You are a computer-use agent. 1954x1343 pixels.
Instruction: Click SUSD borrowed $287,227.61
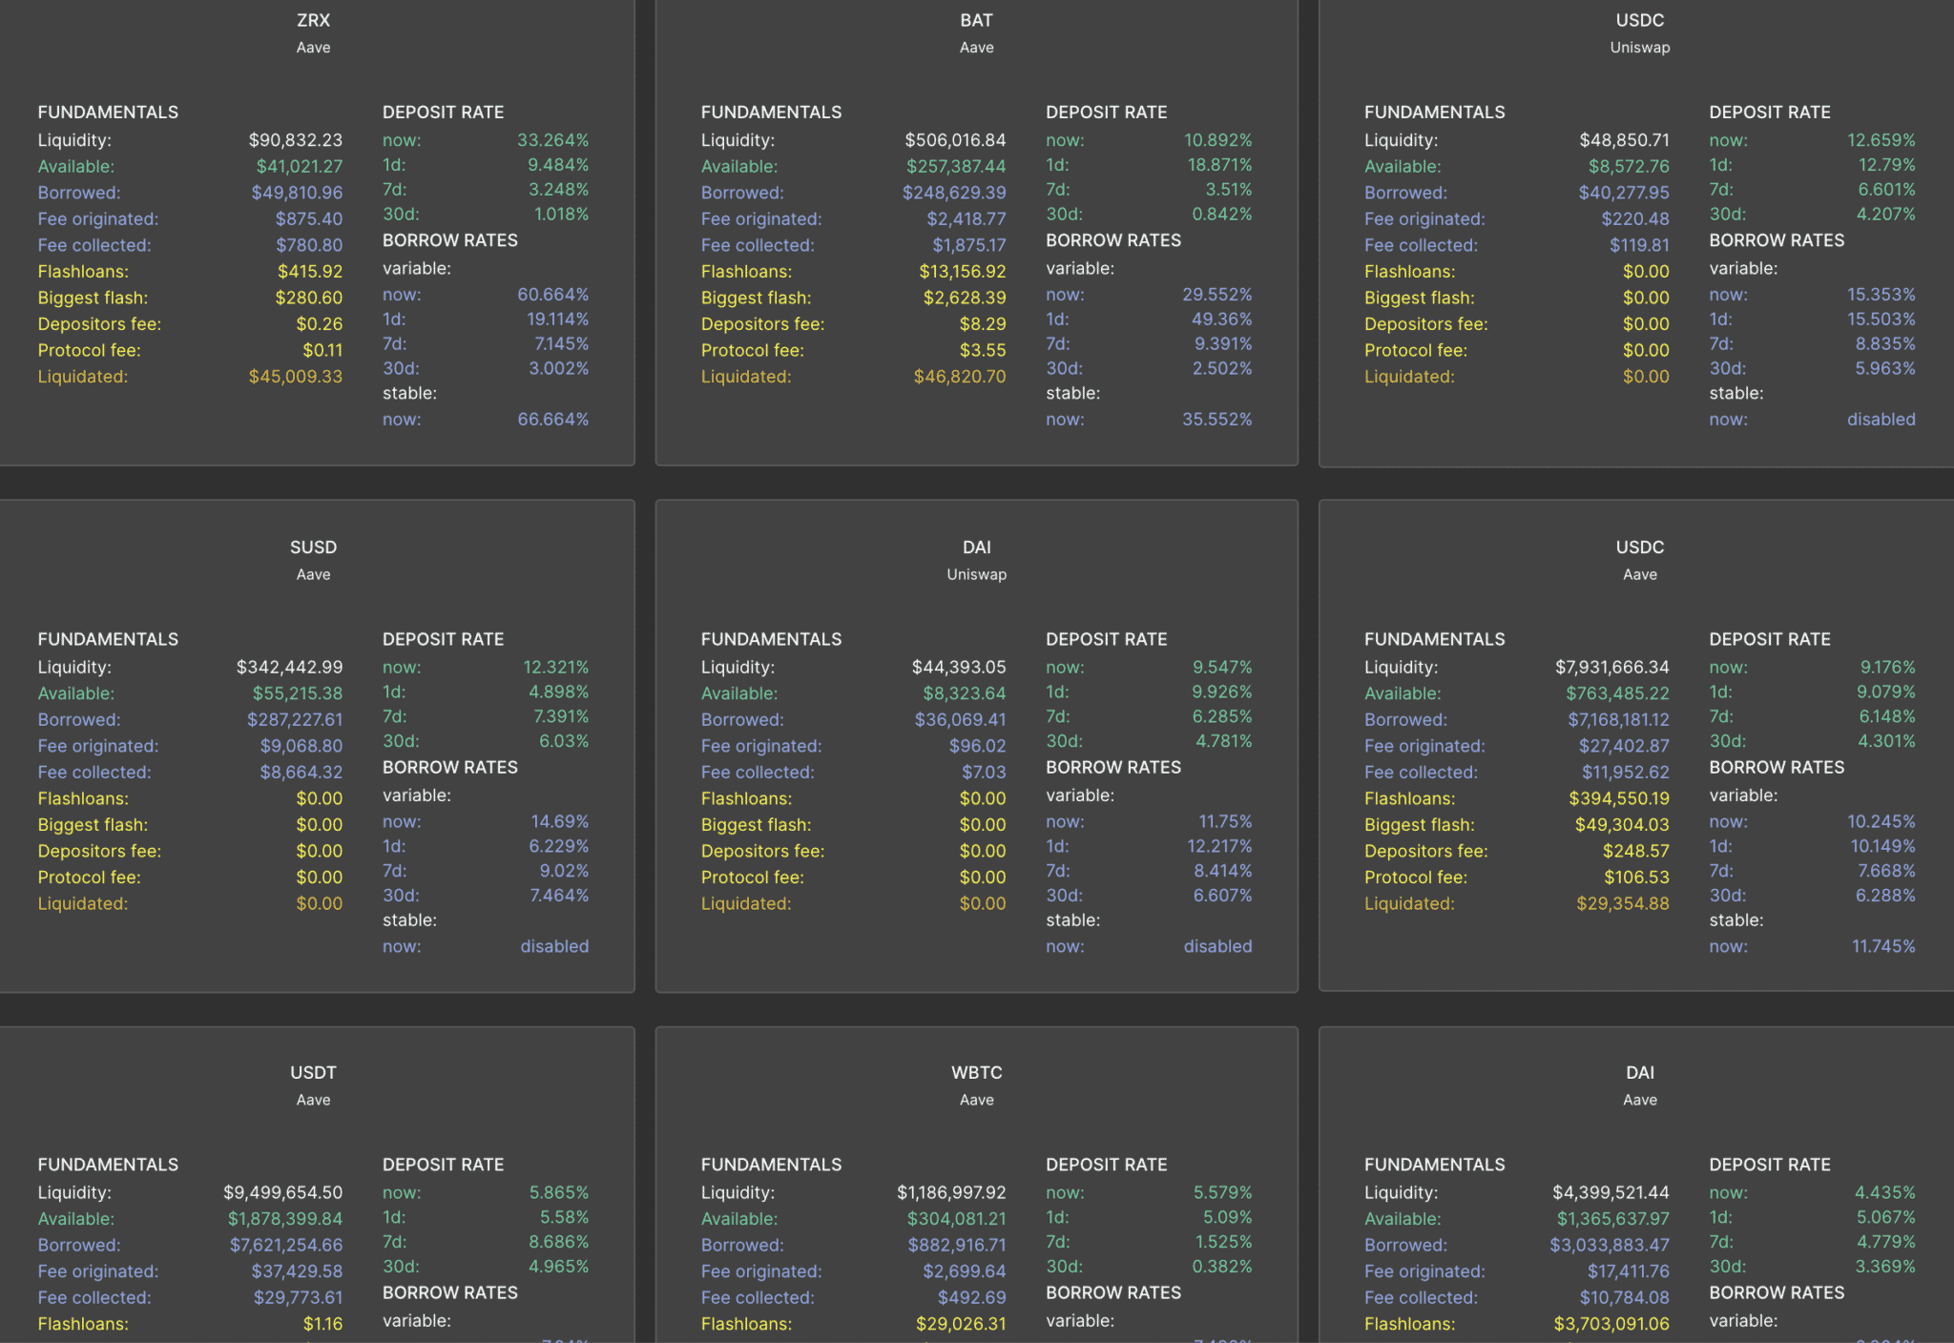point(295,720)
